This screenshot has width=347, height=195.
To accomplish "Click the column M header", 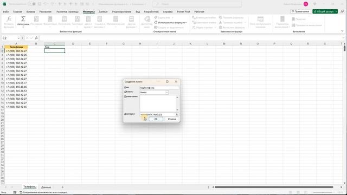I will click(224, 44).
